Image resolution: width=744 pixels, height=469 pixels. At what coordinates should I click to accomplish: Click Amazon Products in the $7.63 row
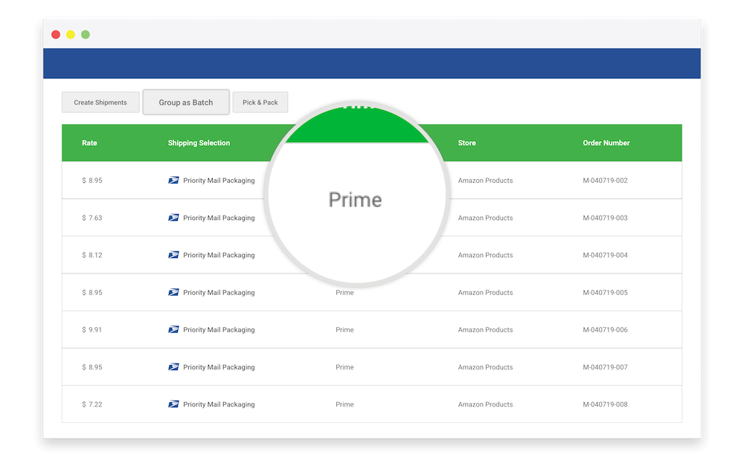[485, 218]
